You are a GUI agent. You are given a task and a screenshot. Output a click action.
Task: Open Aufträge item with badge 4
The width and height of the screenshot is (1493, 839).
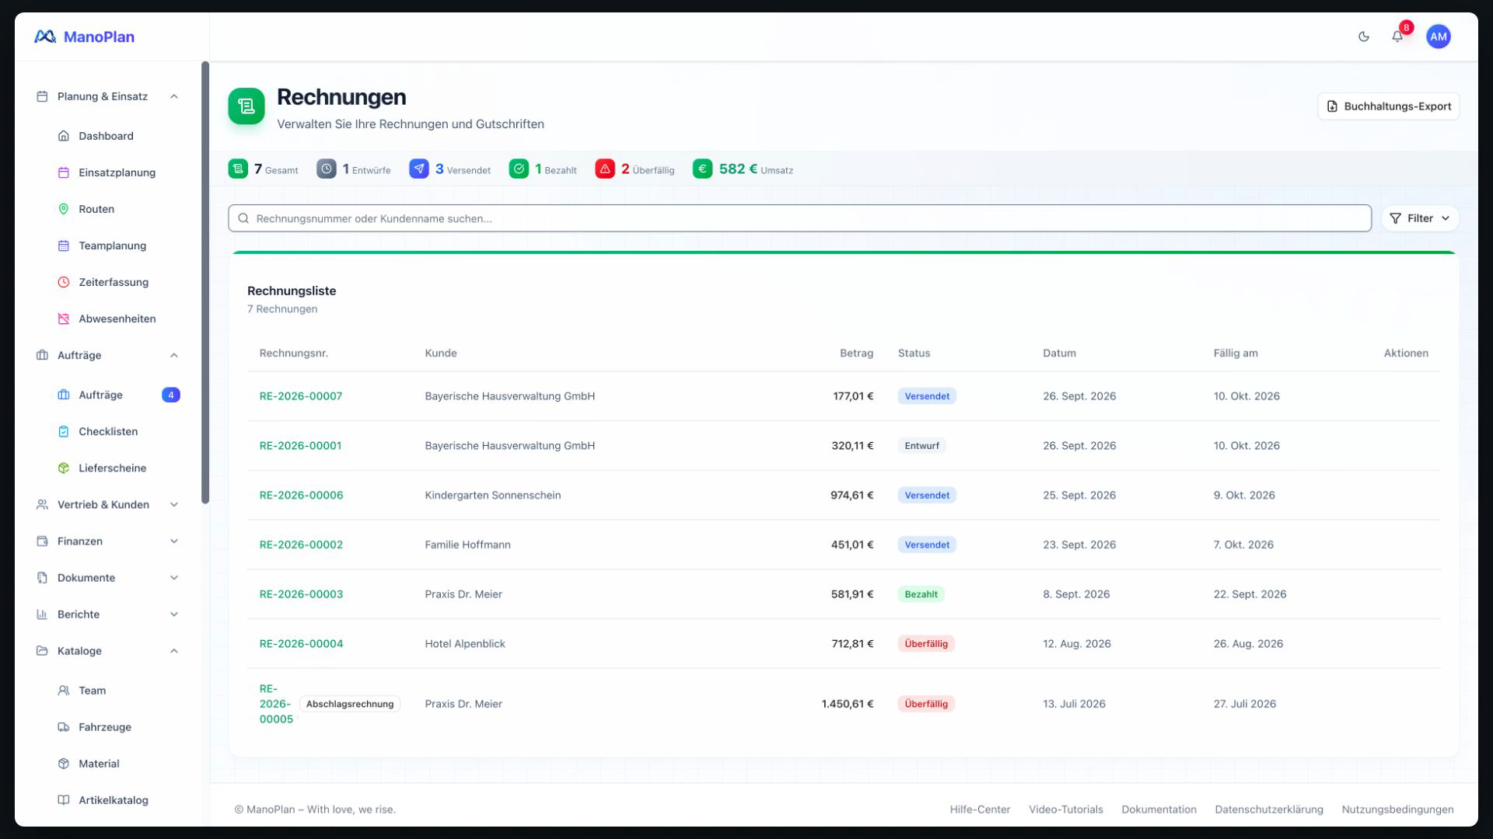click(x=119, y=395)
